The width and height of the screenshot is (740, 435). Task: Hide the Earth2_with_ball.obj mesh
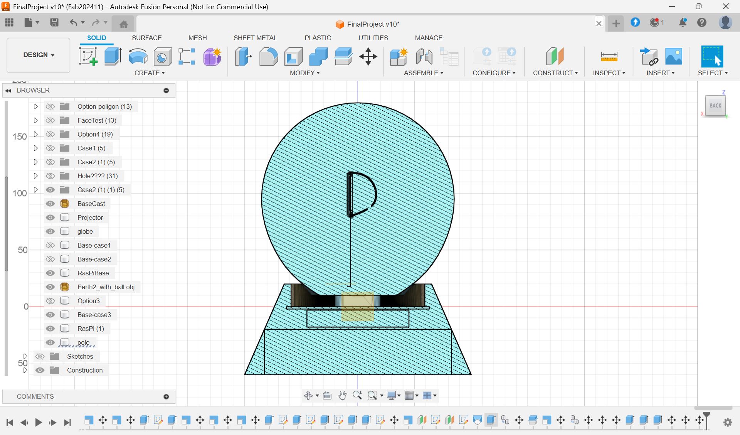tap(50, 287)
